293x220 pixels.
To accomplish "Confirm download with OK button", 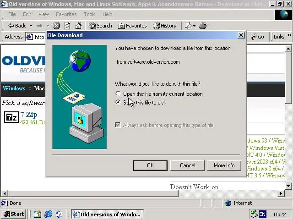I will coord(150,165).
